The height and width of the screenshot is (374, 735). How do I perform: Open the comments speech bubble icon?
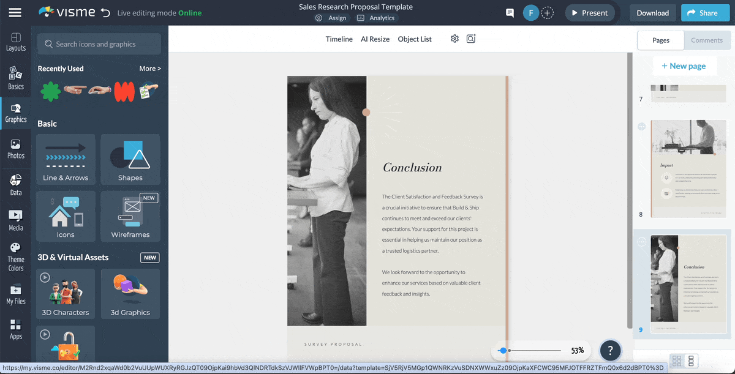pos(510,13)
